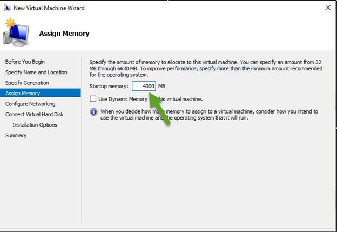Click the Assign Memory page heading
Image resolution: width=337 pixels, height=232 pixels.
click(x=64, y=34)
